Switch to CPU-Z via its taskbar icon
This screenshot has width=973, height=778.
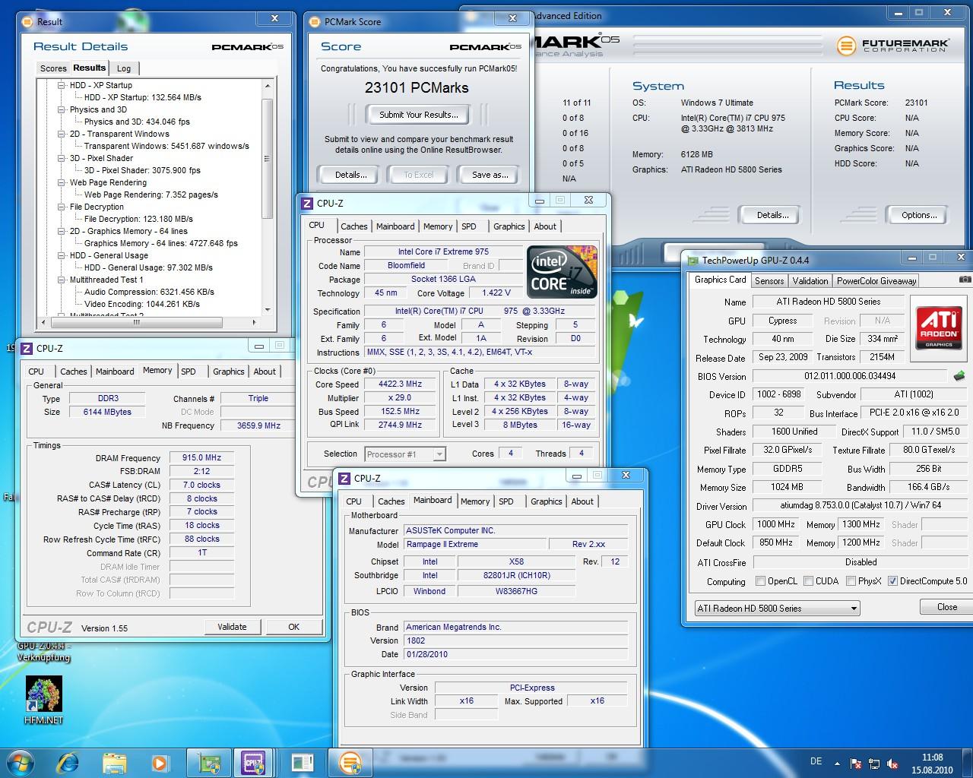click(x=253, y=763)
